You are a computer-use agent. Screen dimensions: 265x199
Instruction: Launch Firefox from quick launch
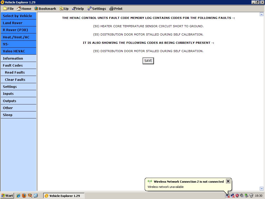24,196
